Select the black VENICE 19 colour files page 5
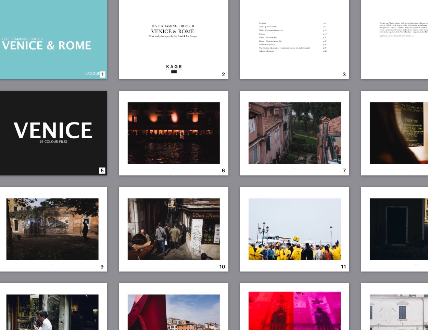Screen dimensions: 428x330 [53, 133]
